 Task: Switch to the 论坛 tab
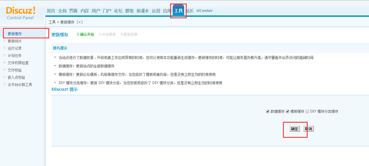(118, 11)
